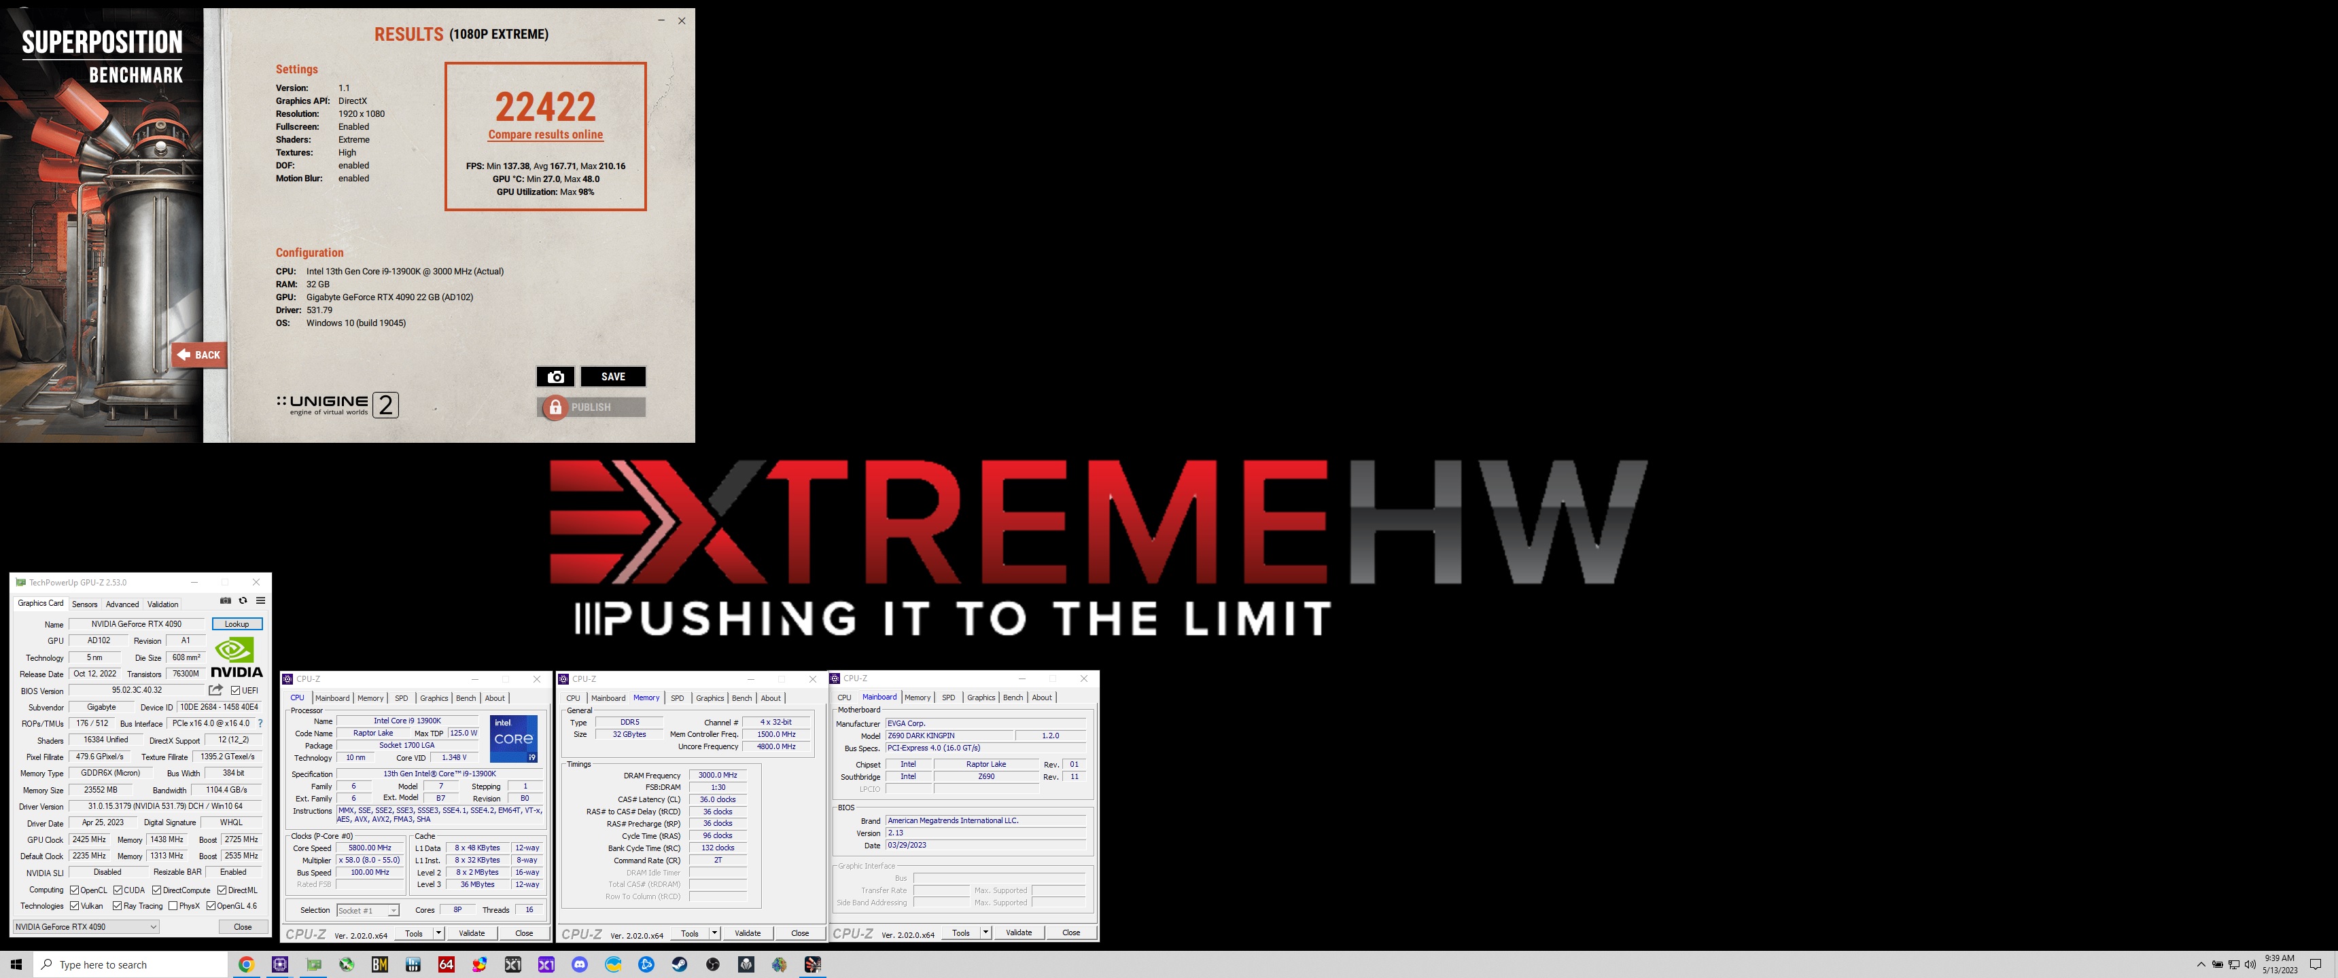The image size is (2338, 978).
Task: Open Bench tab in CPU-Z Mainboard window
Action: 1013,697
